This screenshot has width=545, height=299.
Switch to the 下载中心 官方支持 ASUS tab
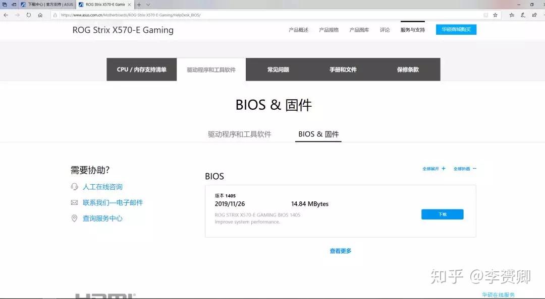[47, 5]
